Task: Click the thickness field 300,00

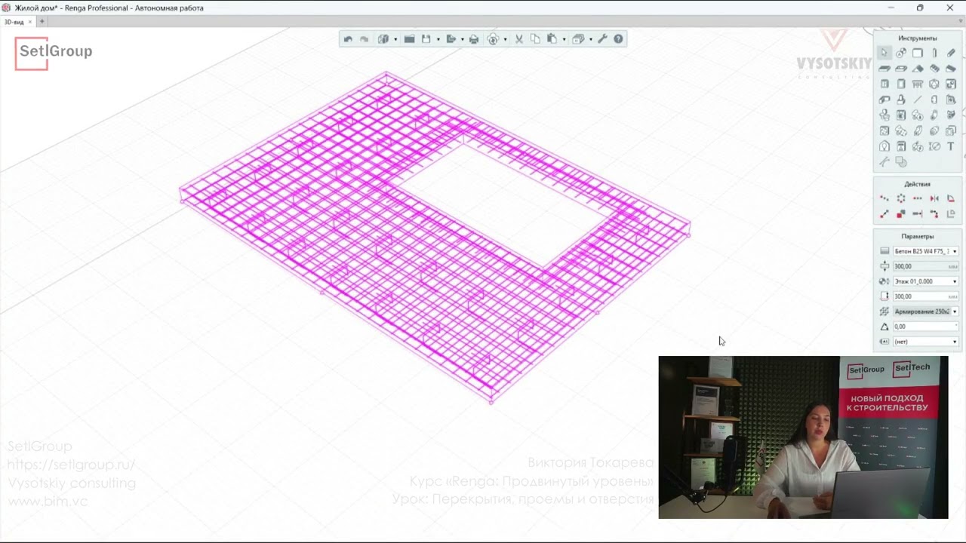Action: click(x=925, y=266)
